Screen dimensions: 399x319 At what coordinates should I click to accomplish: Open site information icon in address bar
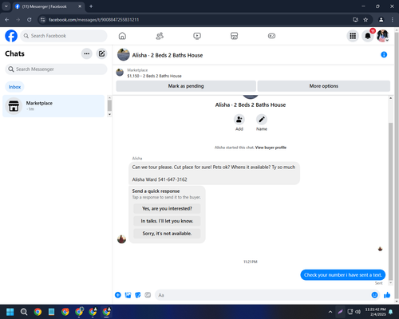click(42, 20)
